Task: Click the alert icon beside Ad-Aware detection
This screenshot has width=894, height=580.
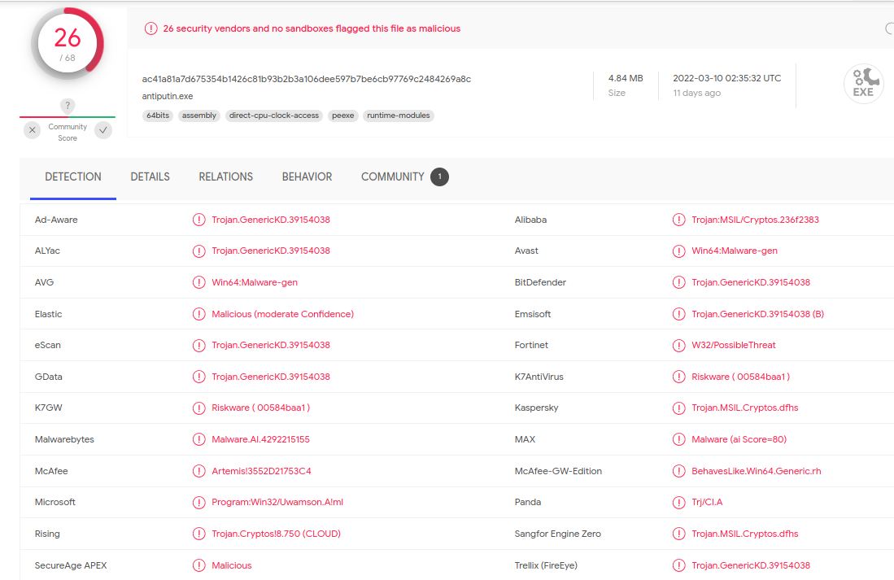Action: [199, 220]
